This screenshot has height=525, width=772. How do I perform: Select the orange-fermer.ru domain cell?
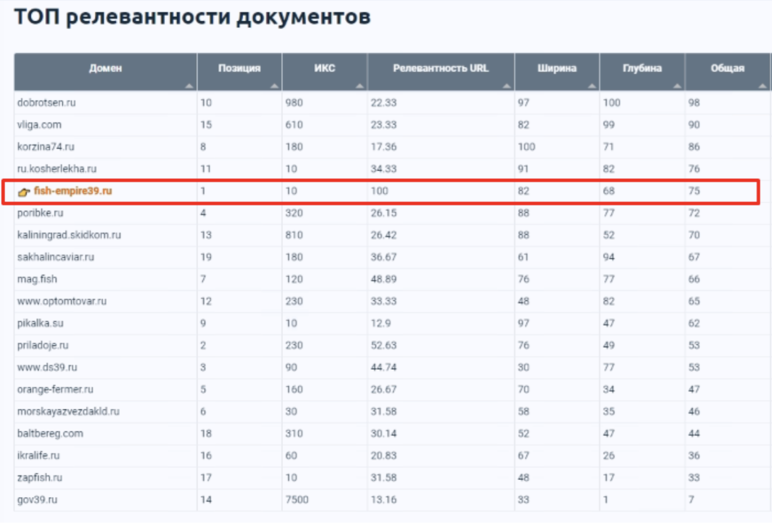pos(106,389)
